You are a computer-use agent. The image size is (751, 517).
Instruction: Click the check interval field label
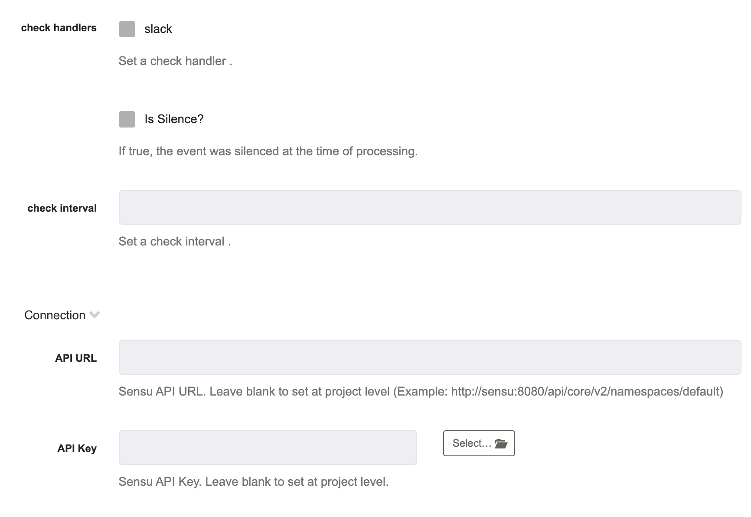tap(62, 208)
